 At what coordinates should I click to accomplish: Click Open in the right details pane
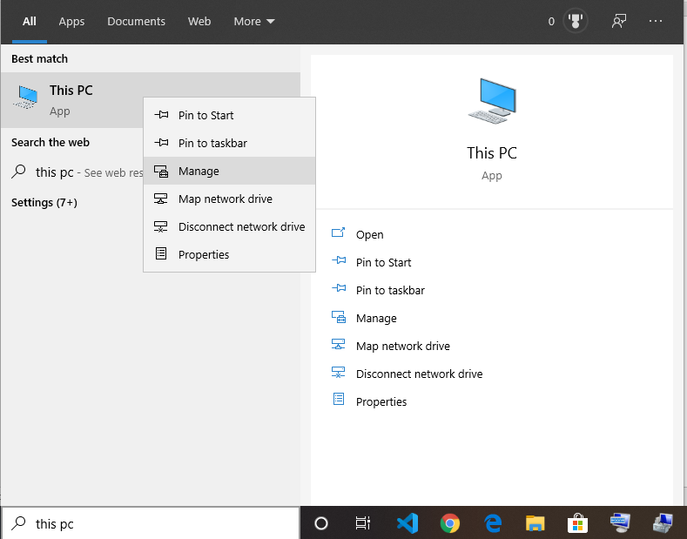(x=369, y=235)
